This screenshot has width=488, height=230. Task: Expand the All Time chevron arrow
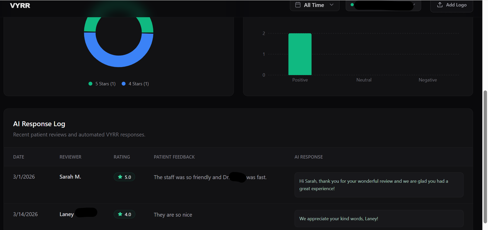[x=332, y=5]
